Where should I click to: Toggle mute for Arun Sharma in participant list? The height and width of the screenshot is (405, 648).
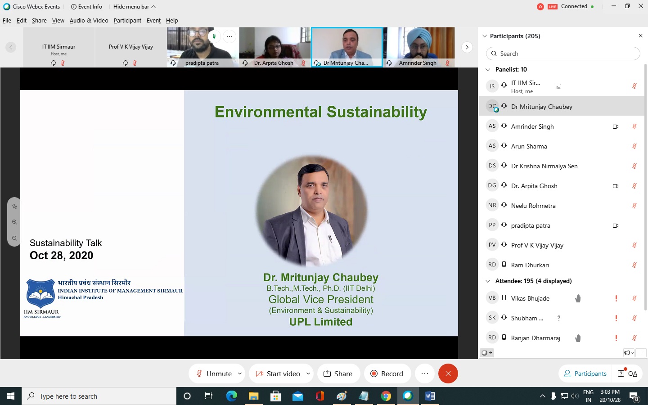[634, 146]
